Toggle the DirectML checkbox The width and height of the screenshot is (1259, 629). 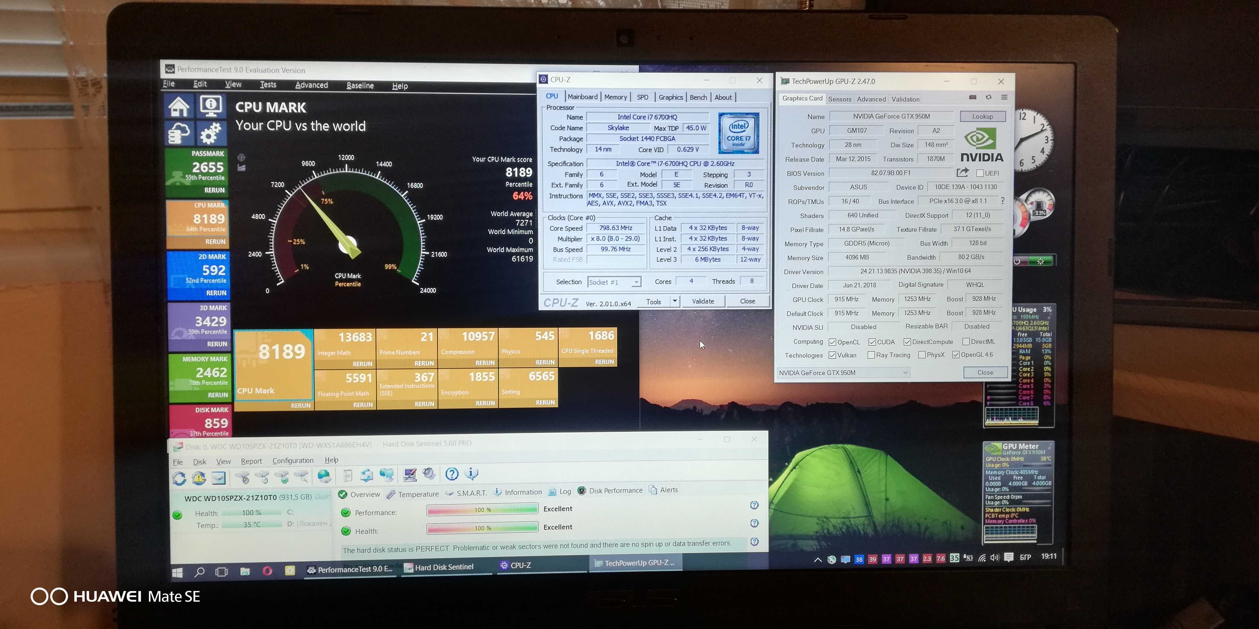point(966,341)
